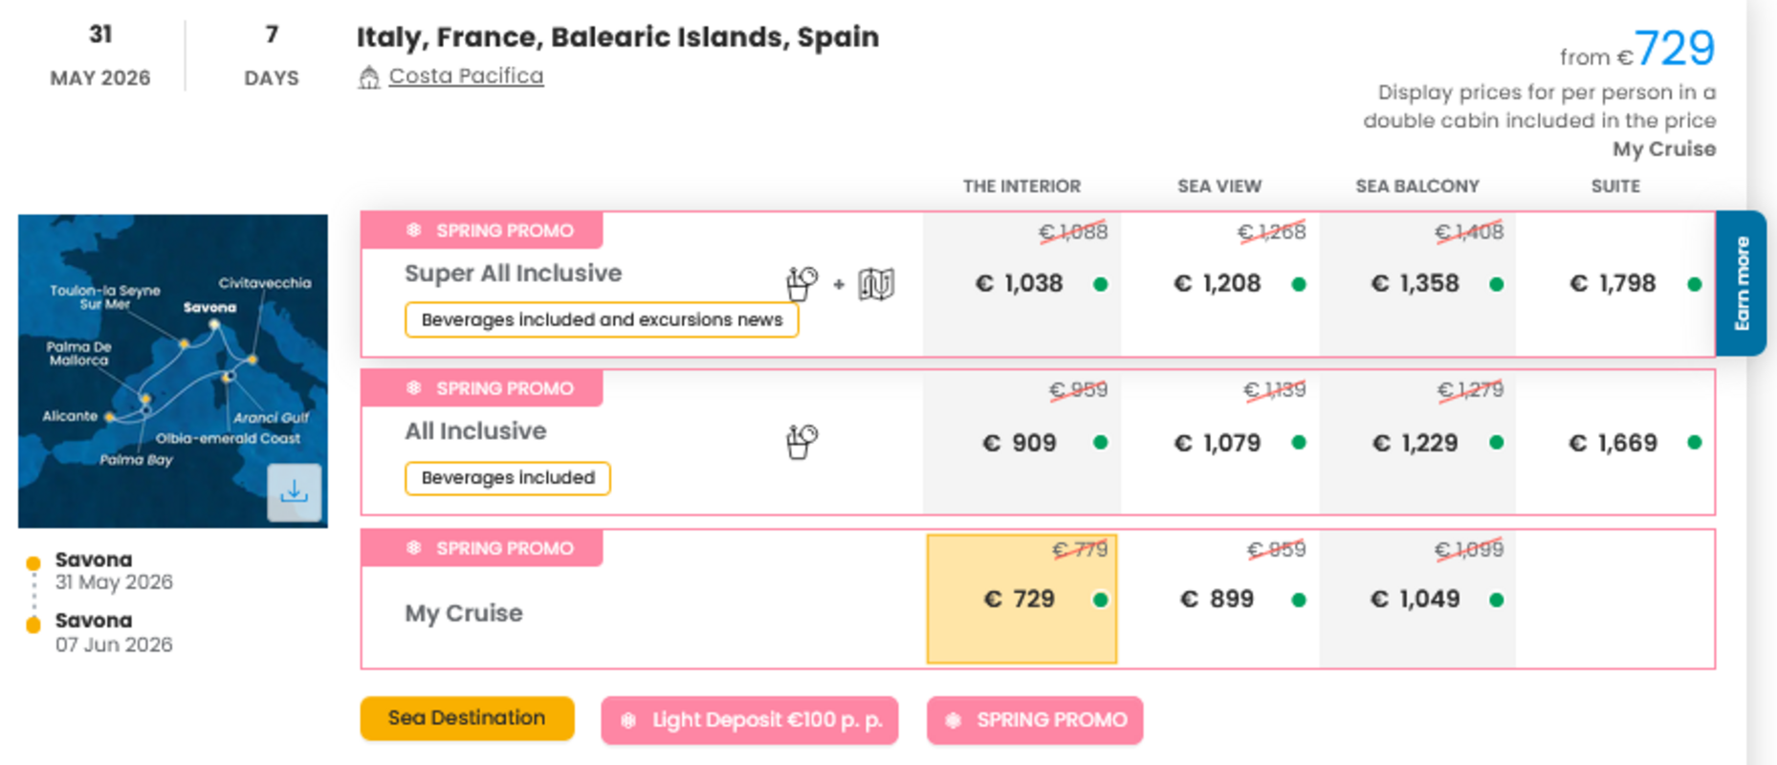1777x765 pixels.
Task: Open the Costa Pacifica ship link
Action: pos(465,75)
